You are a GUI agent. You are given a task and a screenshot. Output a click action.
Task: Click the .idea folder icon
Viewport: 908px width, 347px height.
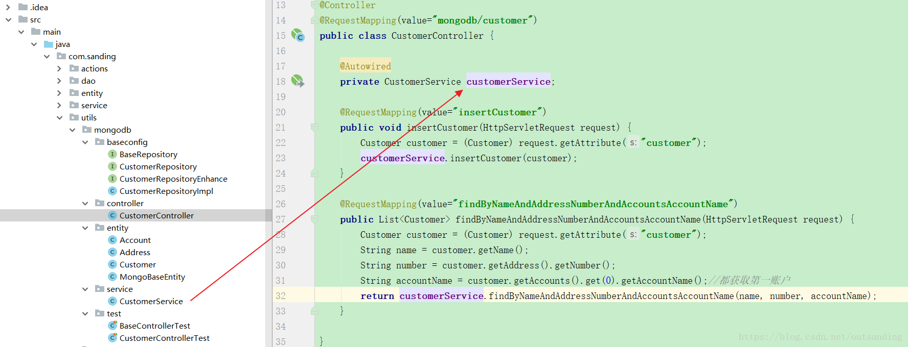(x=23, y=7)
